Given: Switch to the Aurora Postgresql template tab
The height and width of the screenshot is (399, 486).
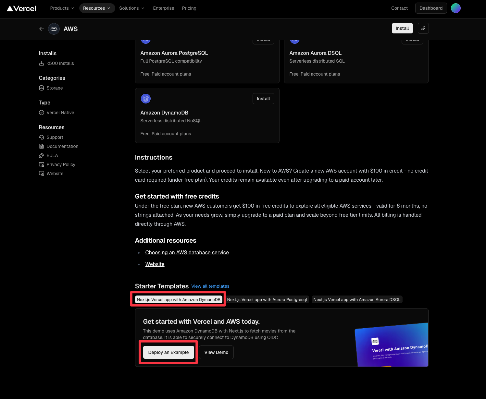Looking at the screenshot, I should (x=267, y=299).
